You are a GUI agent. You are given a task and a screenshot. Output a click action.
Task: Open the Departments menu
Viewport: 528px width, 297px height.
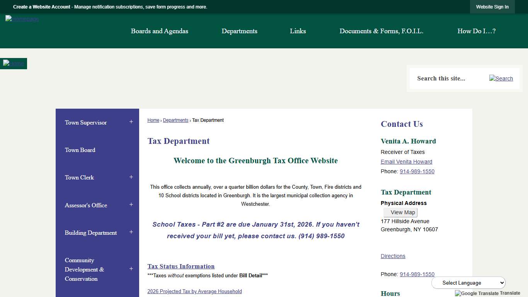[x=239, y=31]
